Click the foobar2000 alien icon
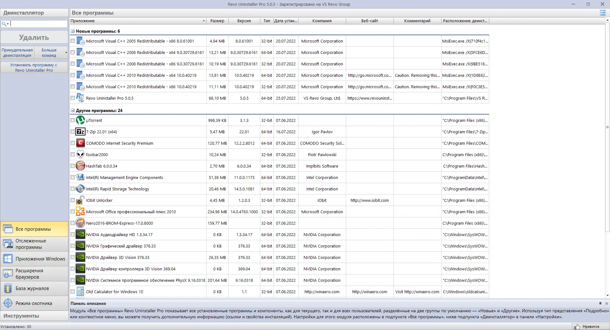 tap(80, 155)
